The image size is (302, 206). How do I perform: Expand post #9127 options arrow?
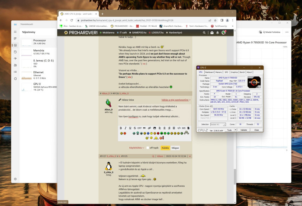pos(190,156)
